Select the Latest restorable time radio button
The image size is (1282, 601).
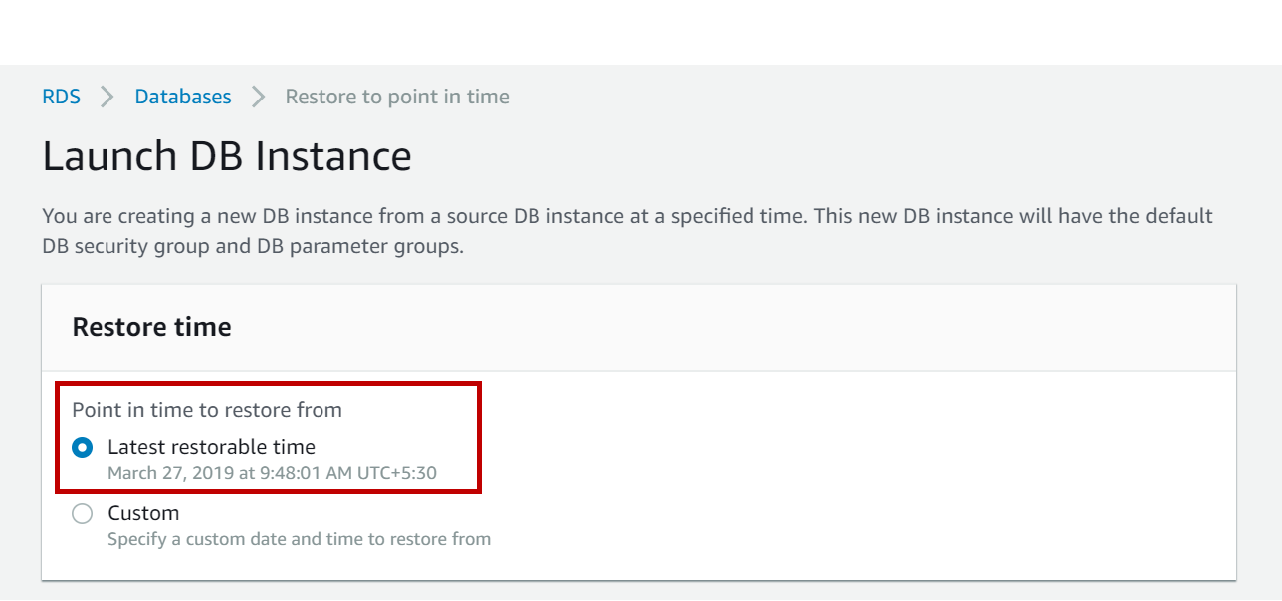tap(83, 448)
